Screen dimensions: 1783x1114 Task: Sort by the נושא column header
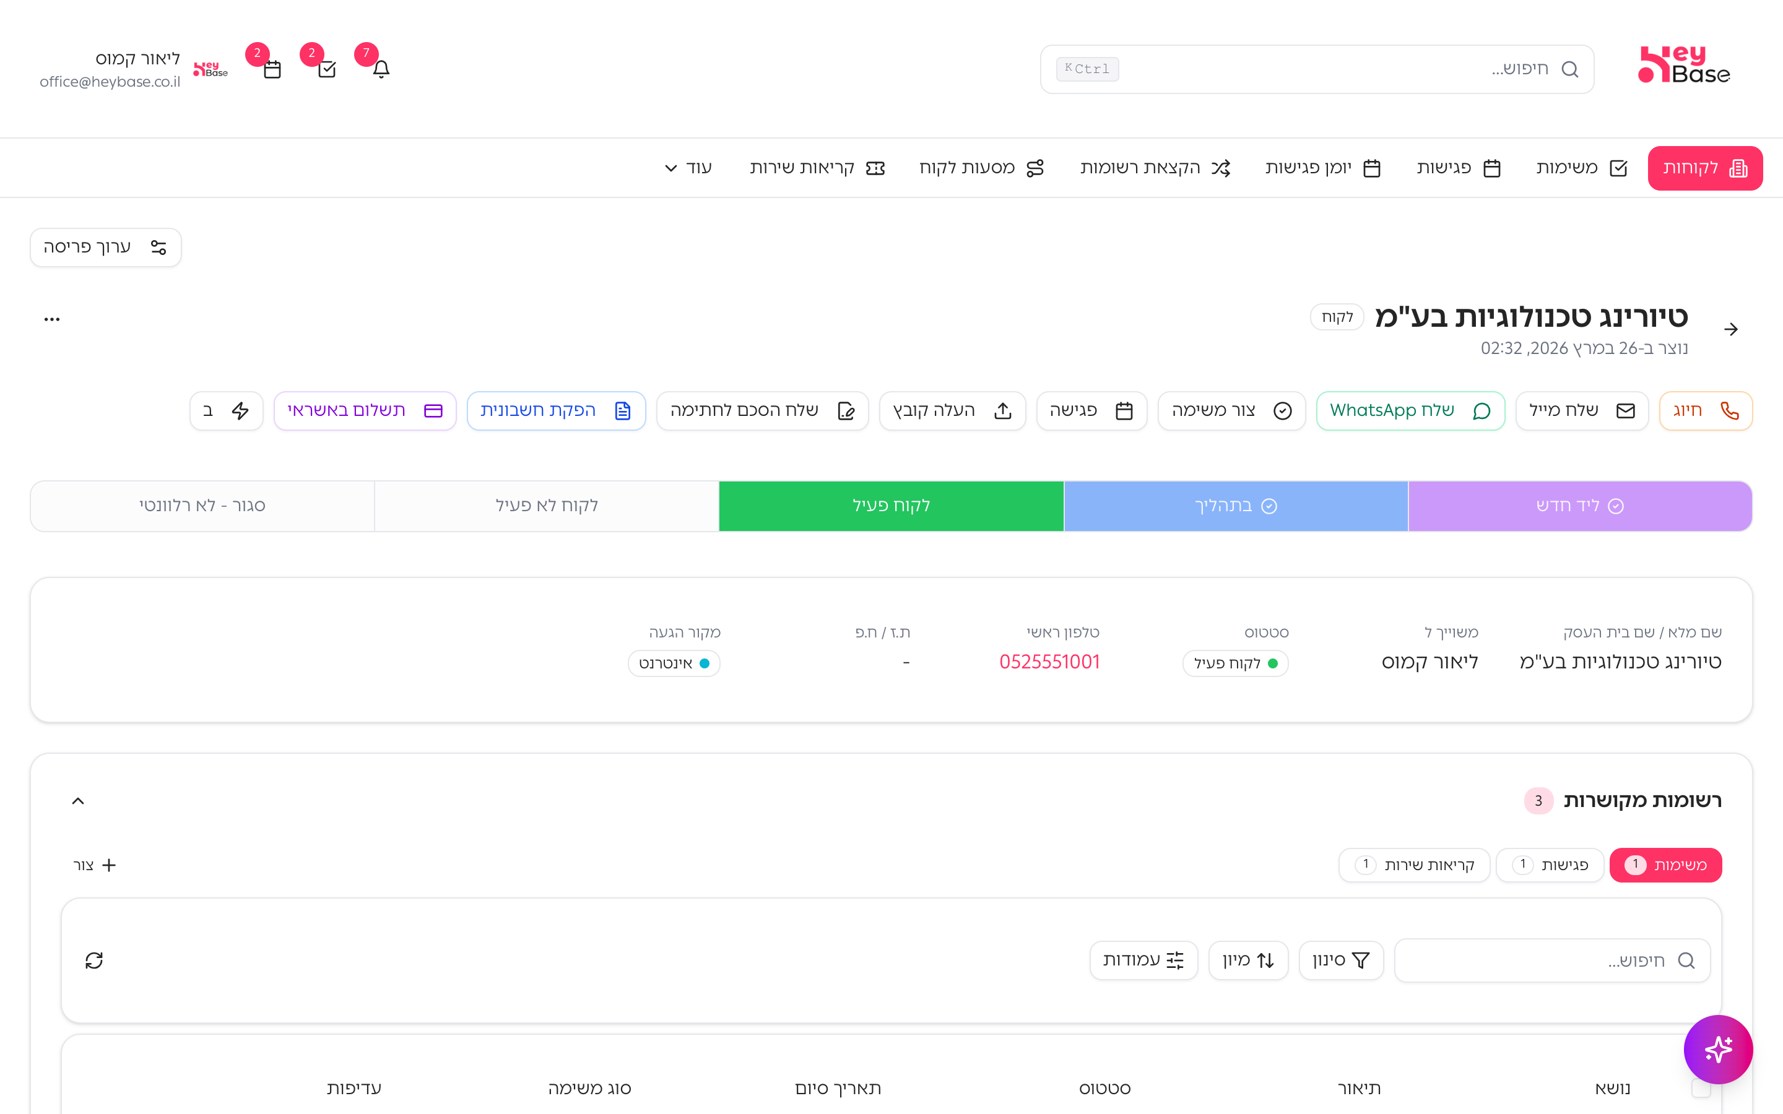(1613, 1088)
